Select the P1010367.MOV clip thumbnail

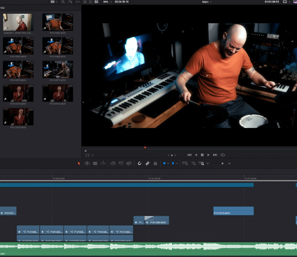click(18, 46)
